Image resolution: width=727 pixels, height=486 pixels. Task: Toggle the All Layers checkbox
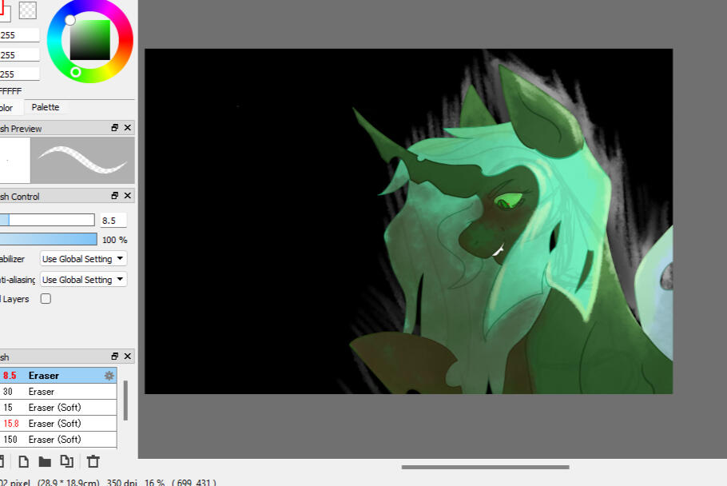(x=46, y=299)
